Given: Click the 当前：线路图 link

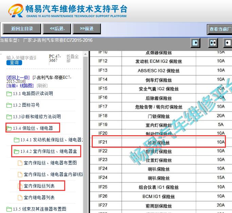Looking at the screenshot, I should click(20, 86).
